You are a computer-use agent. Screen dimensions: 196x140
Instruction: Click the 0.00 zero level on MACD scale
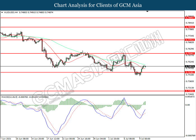click(188, 105)
